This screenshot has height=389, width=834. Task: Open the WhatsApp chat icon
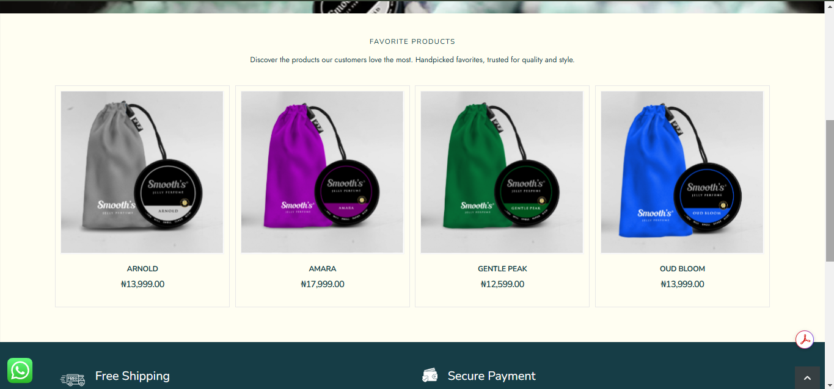point(20,370)
